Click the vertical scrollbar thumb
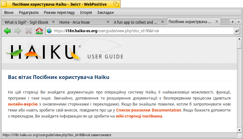243x139 pixels. pyautogui.click(x=239, y=45)
